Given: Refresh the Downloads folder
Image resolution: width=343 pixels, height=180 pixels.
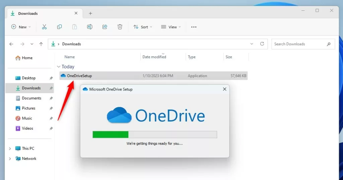Looking at the screenshot, I should coord(262,44).
